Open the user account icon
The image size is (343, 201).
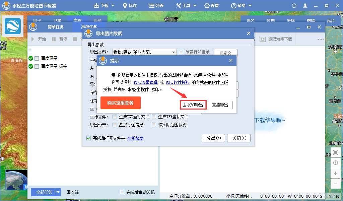(x=305, y=6)
